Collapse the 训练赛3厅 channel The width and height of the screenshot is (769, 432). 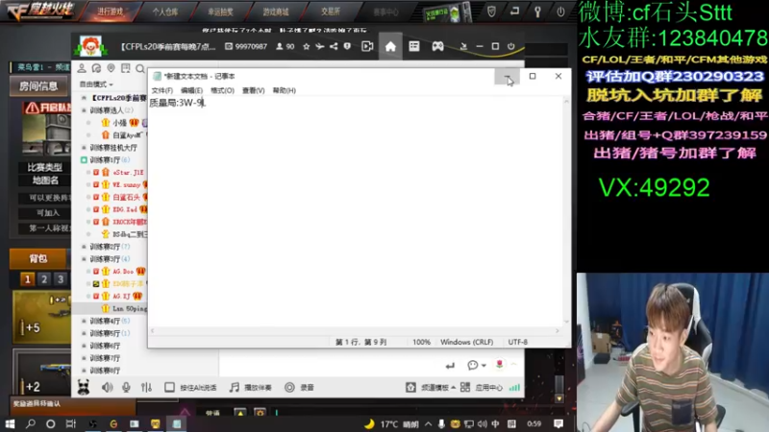coord(84,258)
